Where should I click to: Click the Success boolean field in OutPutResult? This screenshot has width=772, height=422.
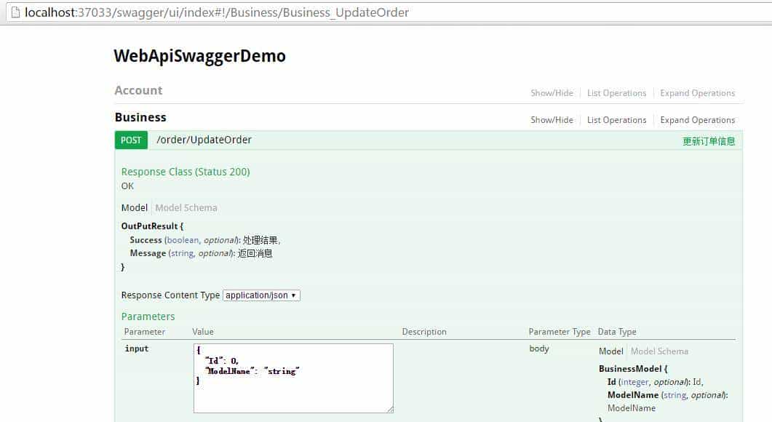coord(146,240)
